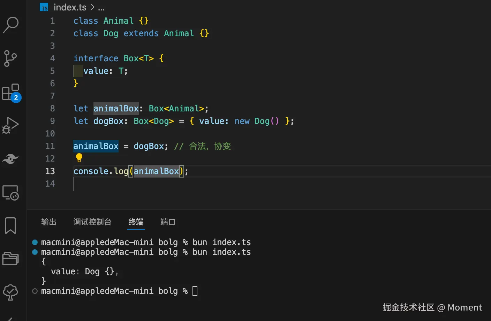Select the 终端 (Terminal) panel tab

click(x=136, y=222)
